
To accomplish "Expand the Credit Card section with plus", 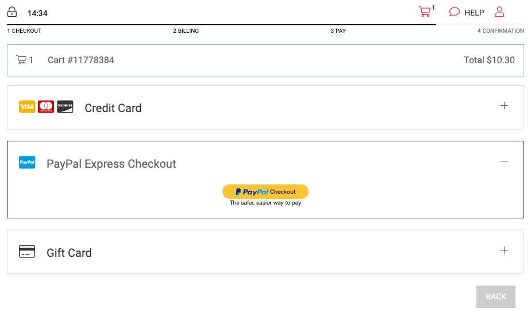I will coord(504,106).
